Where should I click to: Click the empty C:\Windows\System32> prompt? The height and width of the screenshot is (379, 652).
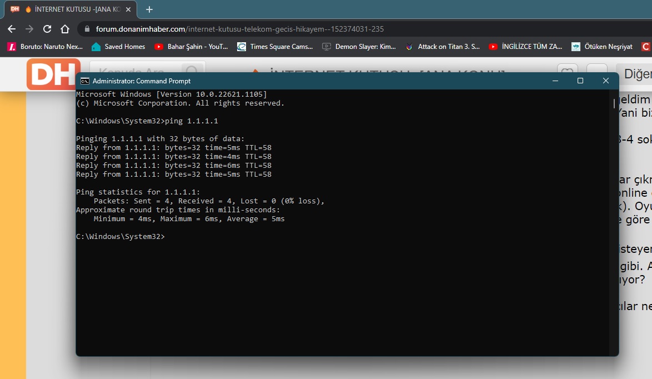click(121, 237)
